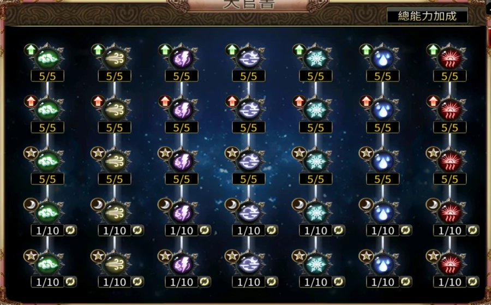The image size is (491, 305).
Task: Select second-row red-arrow snowflake node
Action: click(316, 110)
